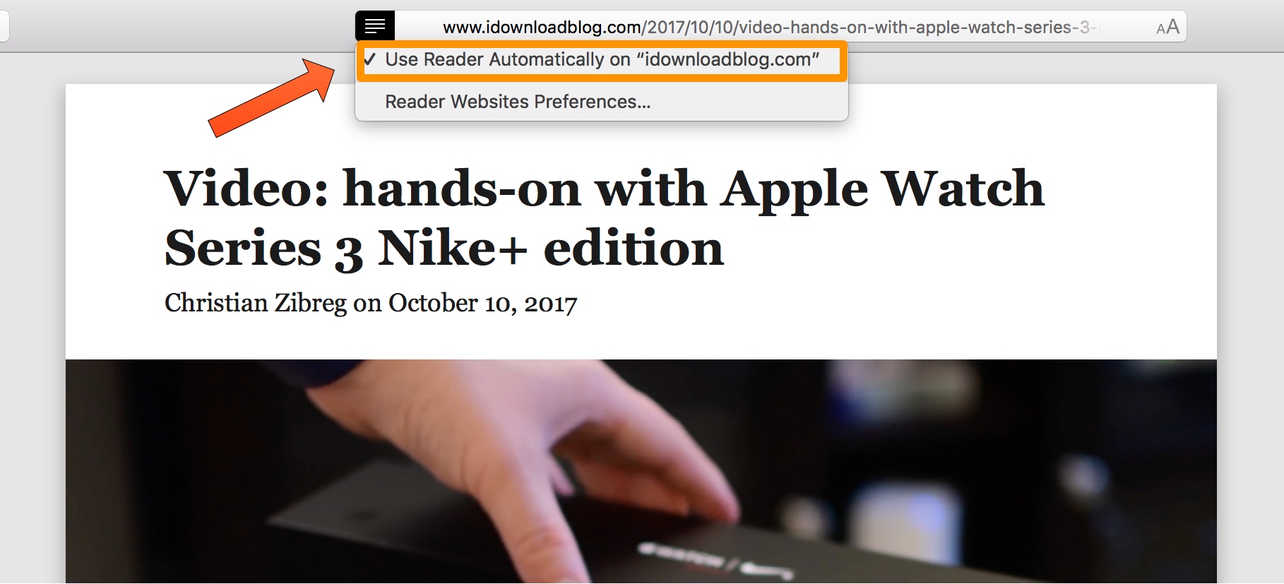Click the www.idownloadblog.com domain text
This screenshot has height=584, width=1284.
pyautogui.click(x=542, y=27)
